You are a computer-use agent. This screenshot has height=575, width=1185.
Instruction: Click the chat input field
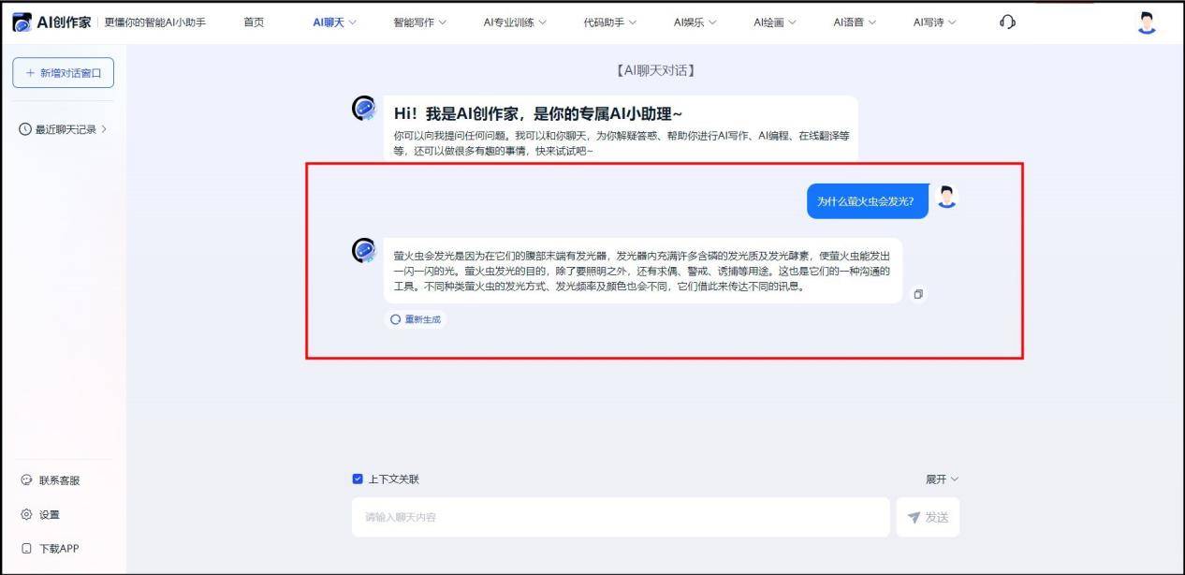[x=620, y=517]
